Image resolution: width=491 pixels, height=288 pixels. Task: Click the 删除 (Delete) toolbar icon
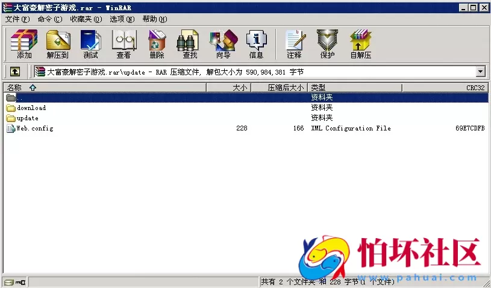(x=157, y=44)
